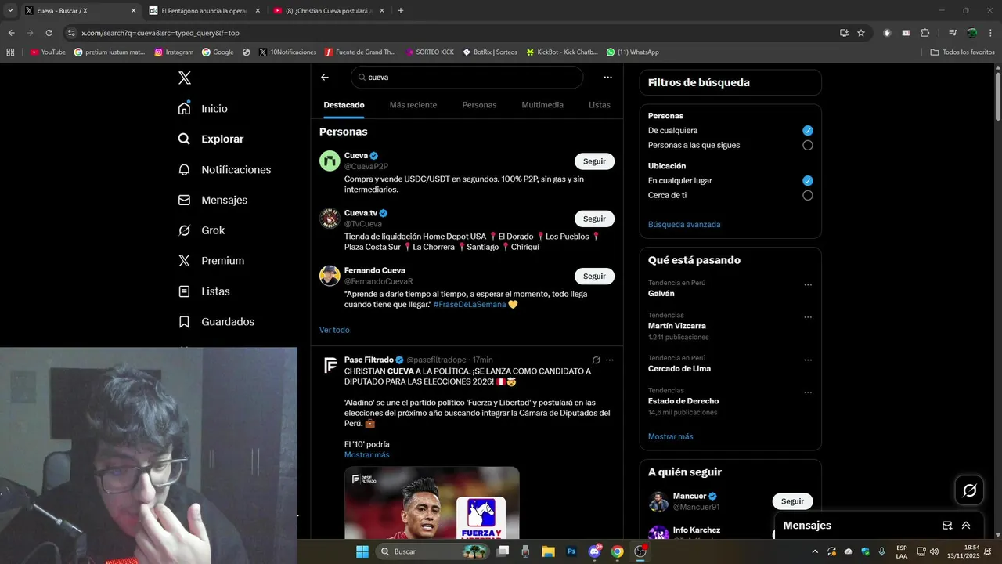Open Cueva P2P profile avatar

coord(330,161)
